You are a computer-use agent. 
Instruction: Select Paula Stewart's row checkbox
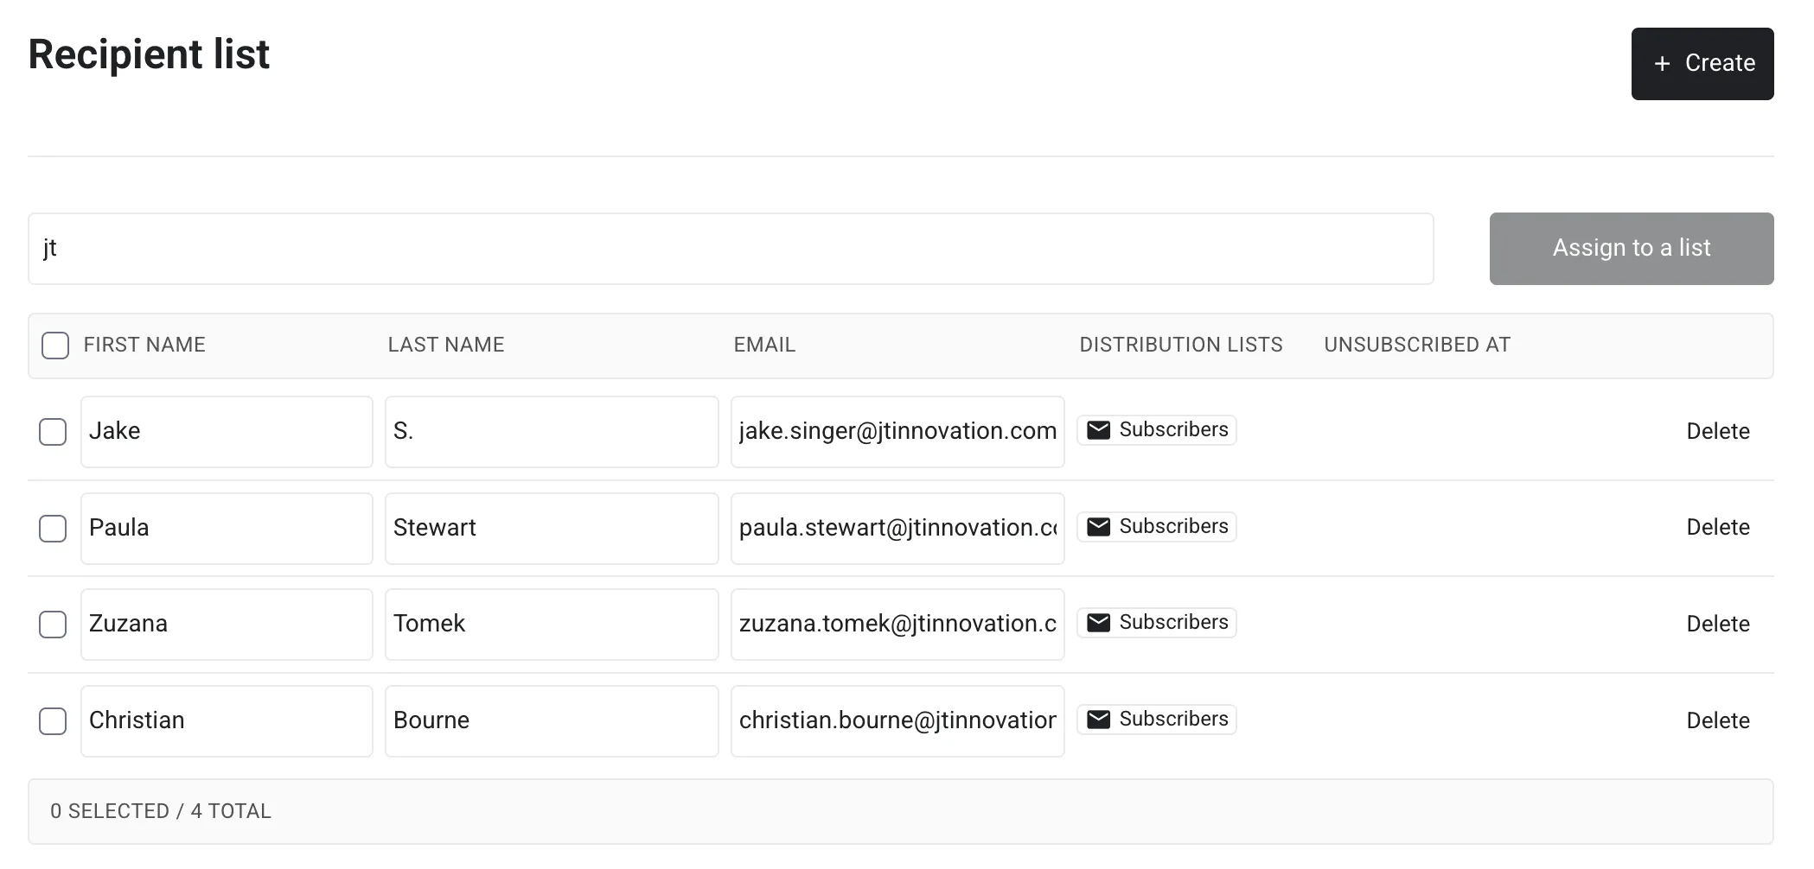click(x=53, y=529)
